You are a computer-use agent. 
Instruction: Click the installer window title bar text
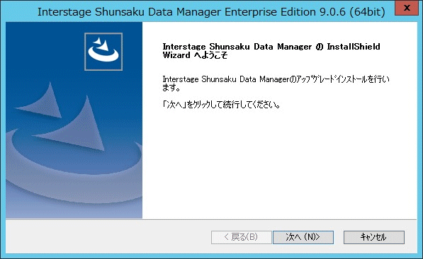(211, 11)
